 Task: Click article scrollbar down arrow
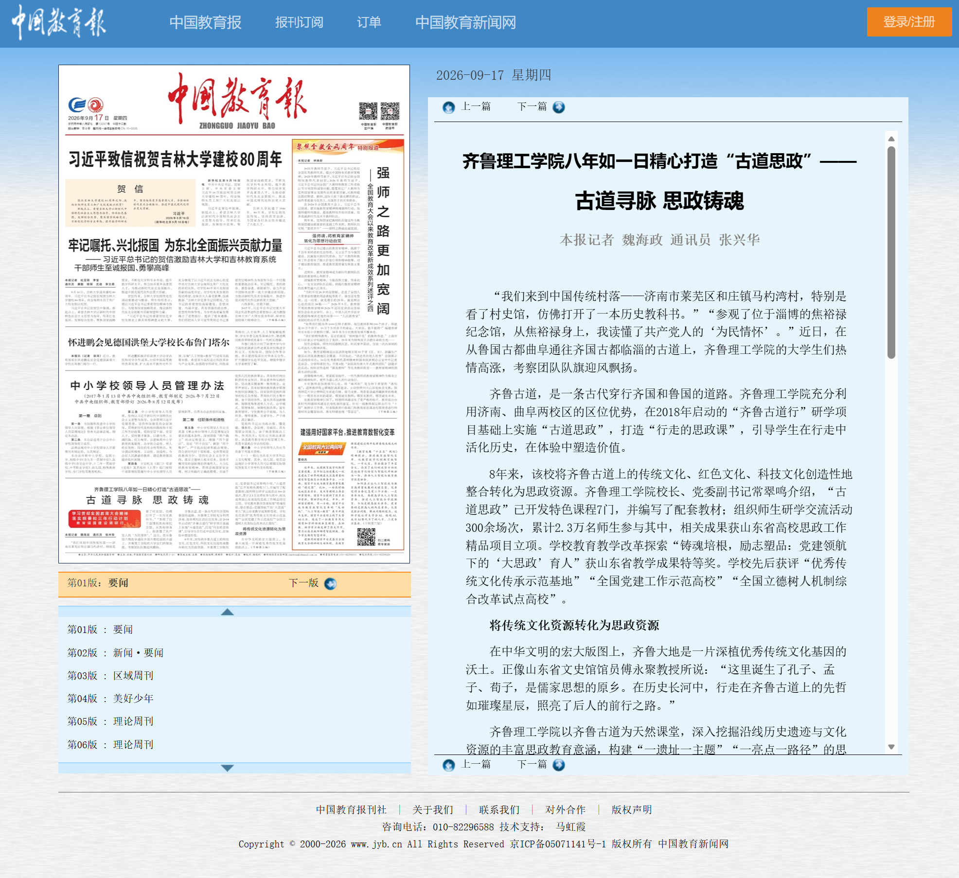point(891,747)
